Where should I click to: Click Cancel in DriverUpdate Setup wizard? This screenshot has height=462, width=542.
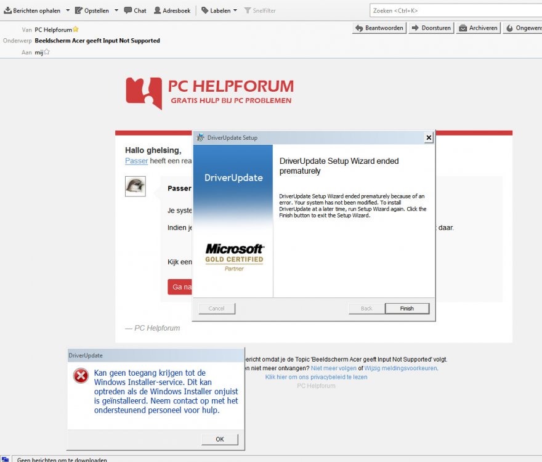pos(217,309)
